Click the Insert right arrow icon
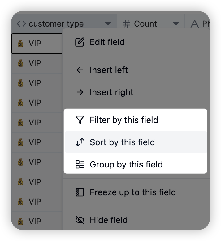The image size is (221, 241). [80, 92]
